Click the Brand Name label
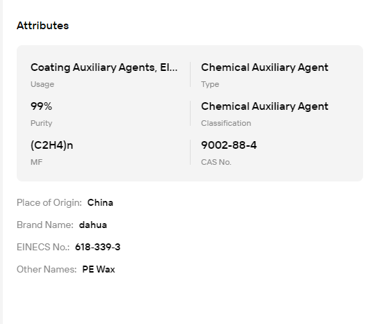This screenshot has height=324, width=377. pyautogui.click(x=45, y=225)
